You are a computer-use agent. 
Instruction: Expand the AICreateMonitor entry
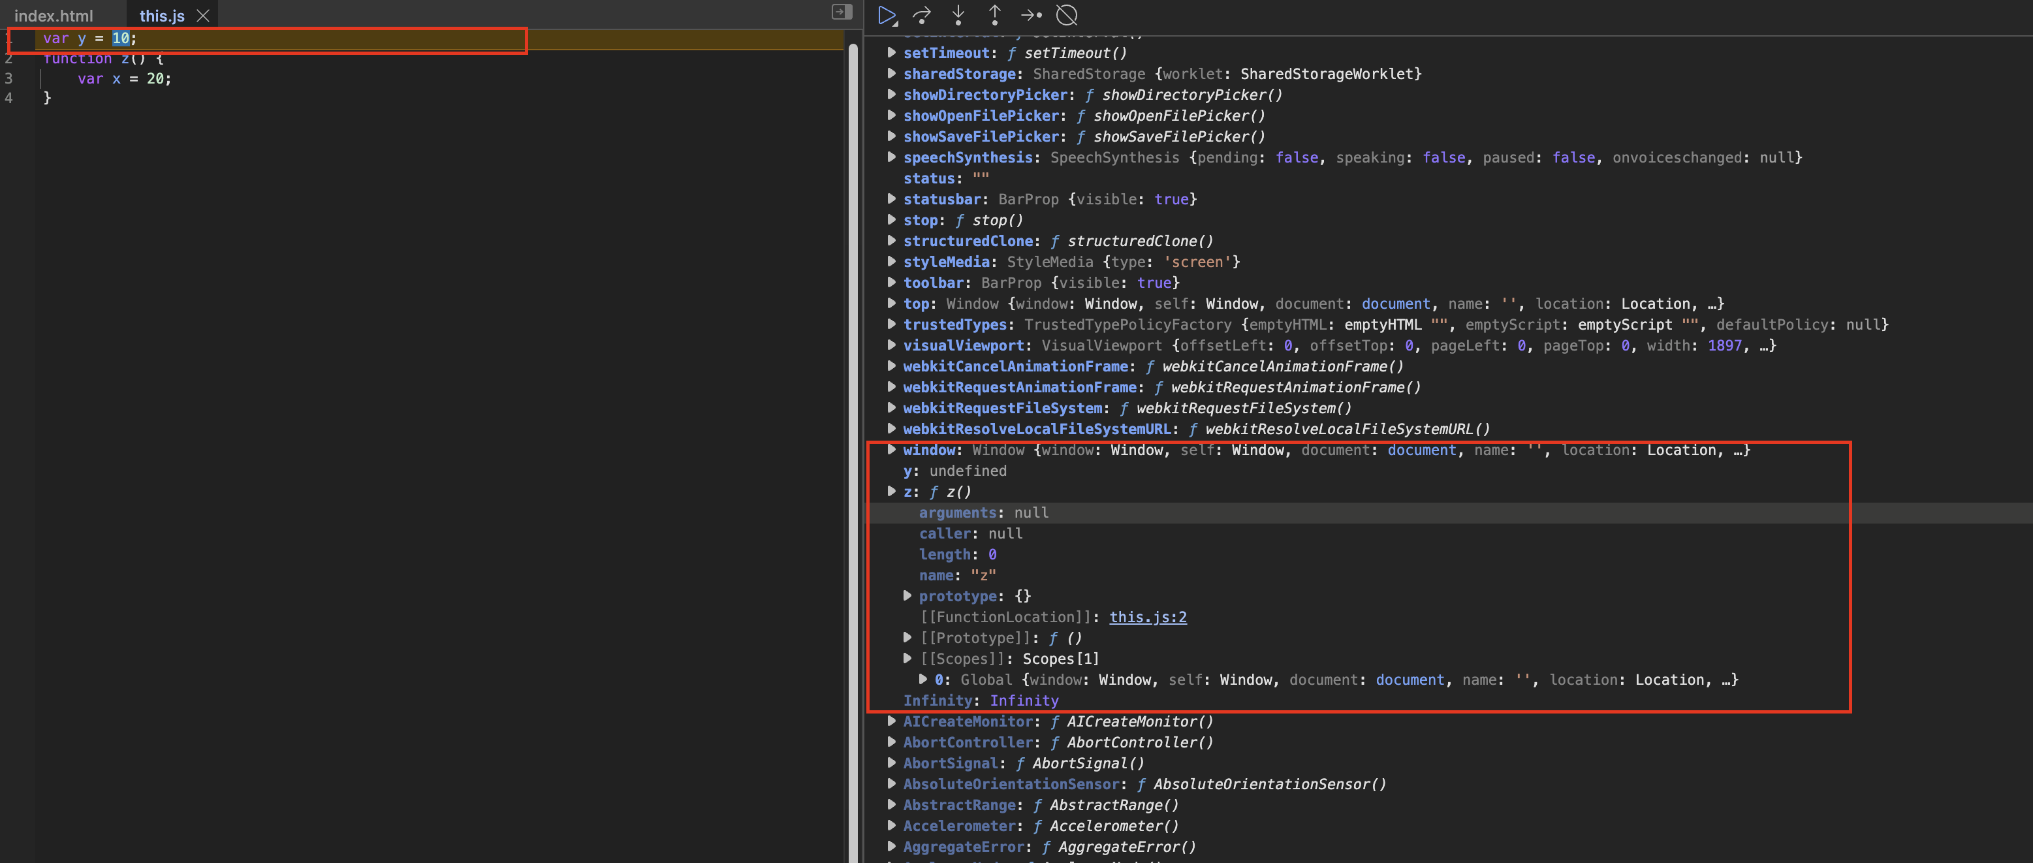tap(891, 722)
